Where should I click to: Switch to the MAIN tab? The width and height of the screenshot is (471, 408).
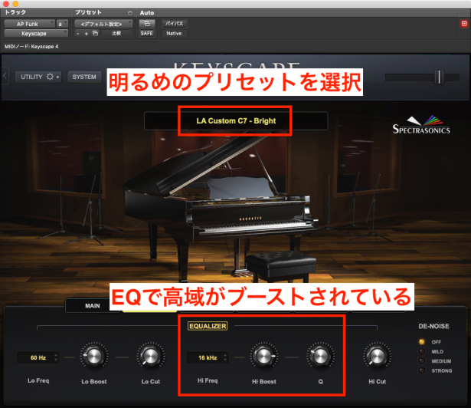(x=93, y=305)
